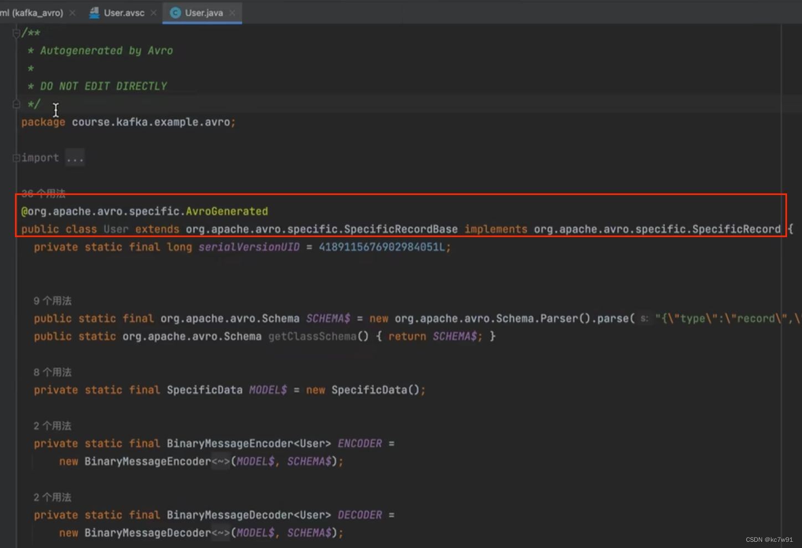
Task: Expand the folded diamond in BinaryMessageEncoder
Action: pyautogui.click(x=220, y=462)
